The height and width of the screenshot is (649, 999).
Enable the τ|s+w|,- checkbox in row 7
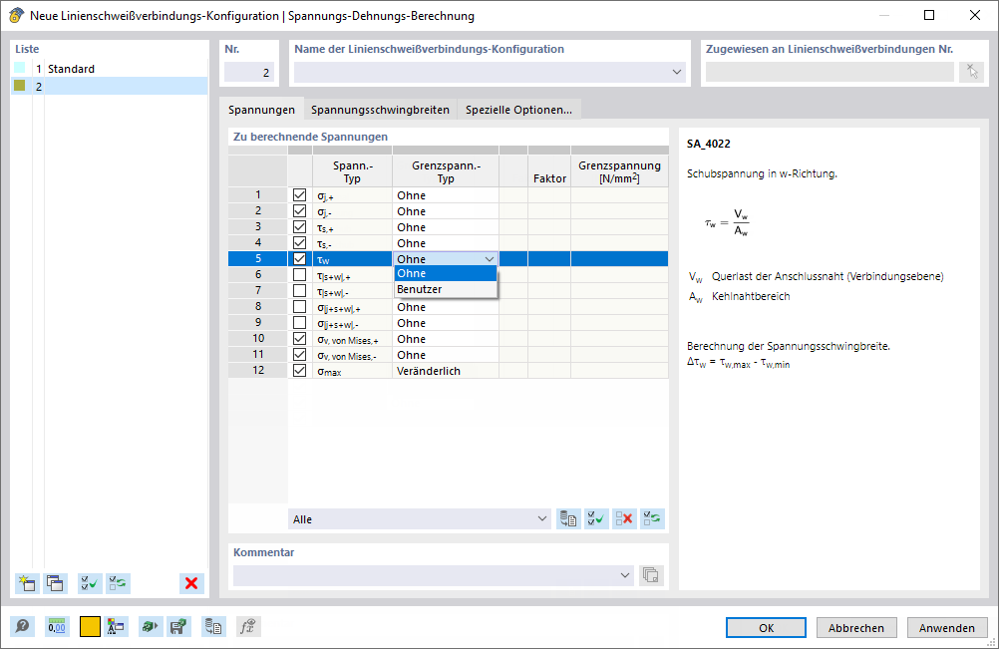point(299,290)
